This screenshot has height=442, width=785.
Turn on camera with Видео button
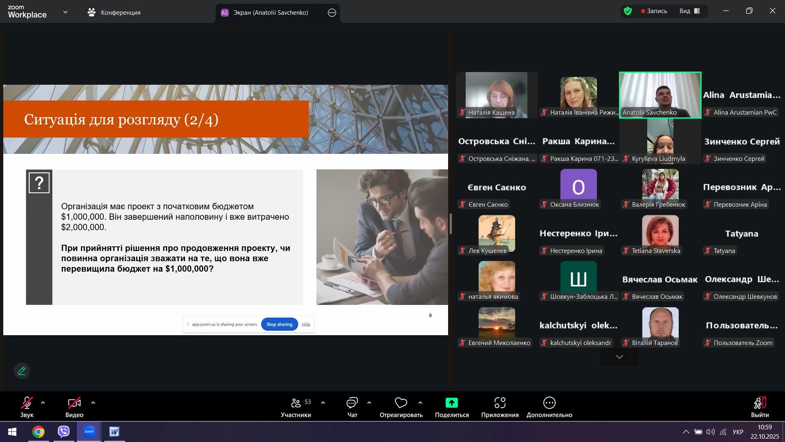pos(74,403)
